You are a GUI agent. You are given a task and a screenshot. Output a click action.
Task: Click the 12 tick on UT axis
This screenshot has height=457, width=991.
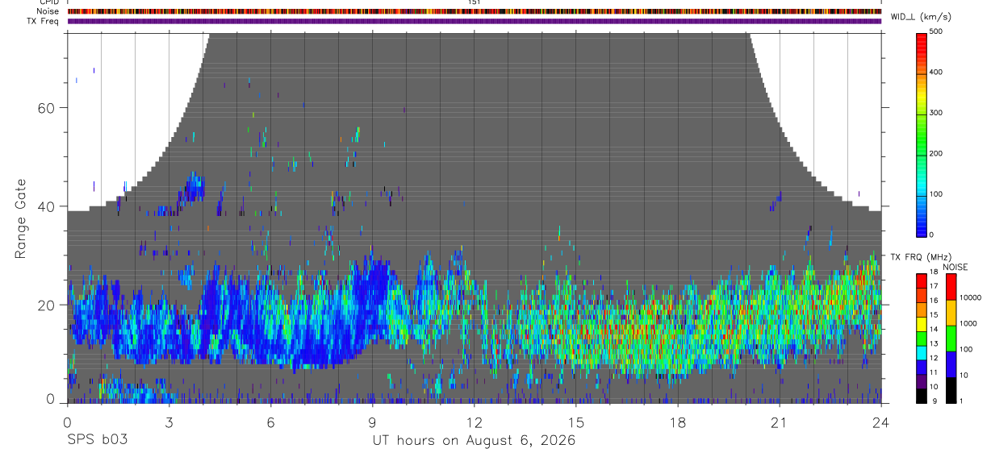click(474, 422)
